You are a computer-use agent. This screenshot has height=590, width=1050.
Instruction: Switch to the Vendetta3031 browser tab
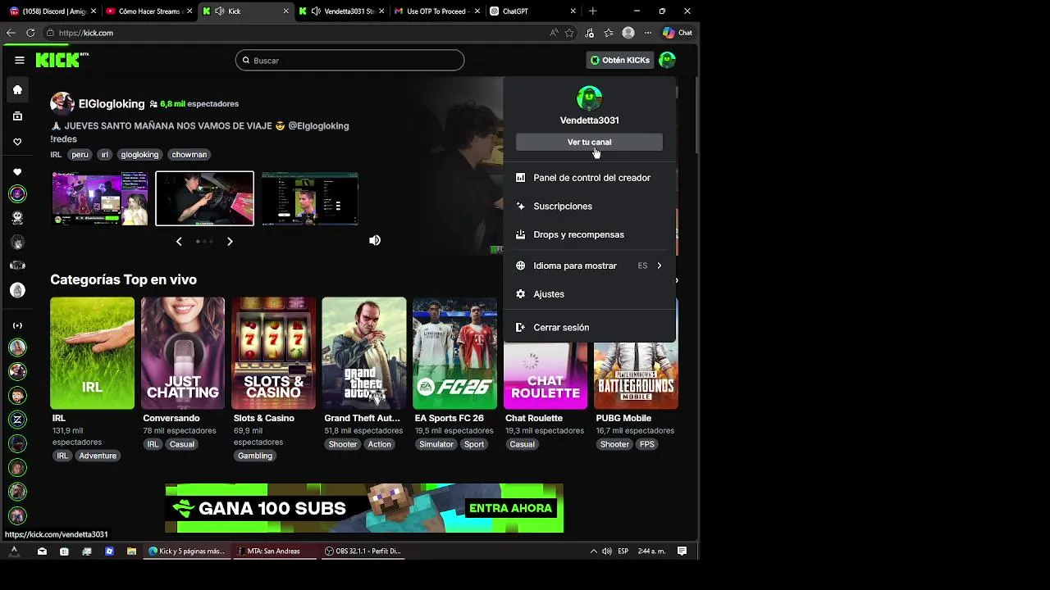tap(342, 11)
